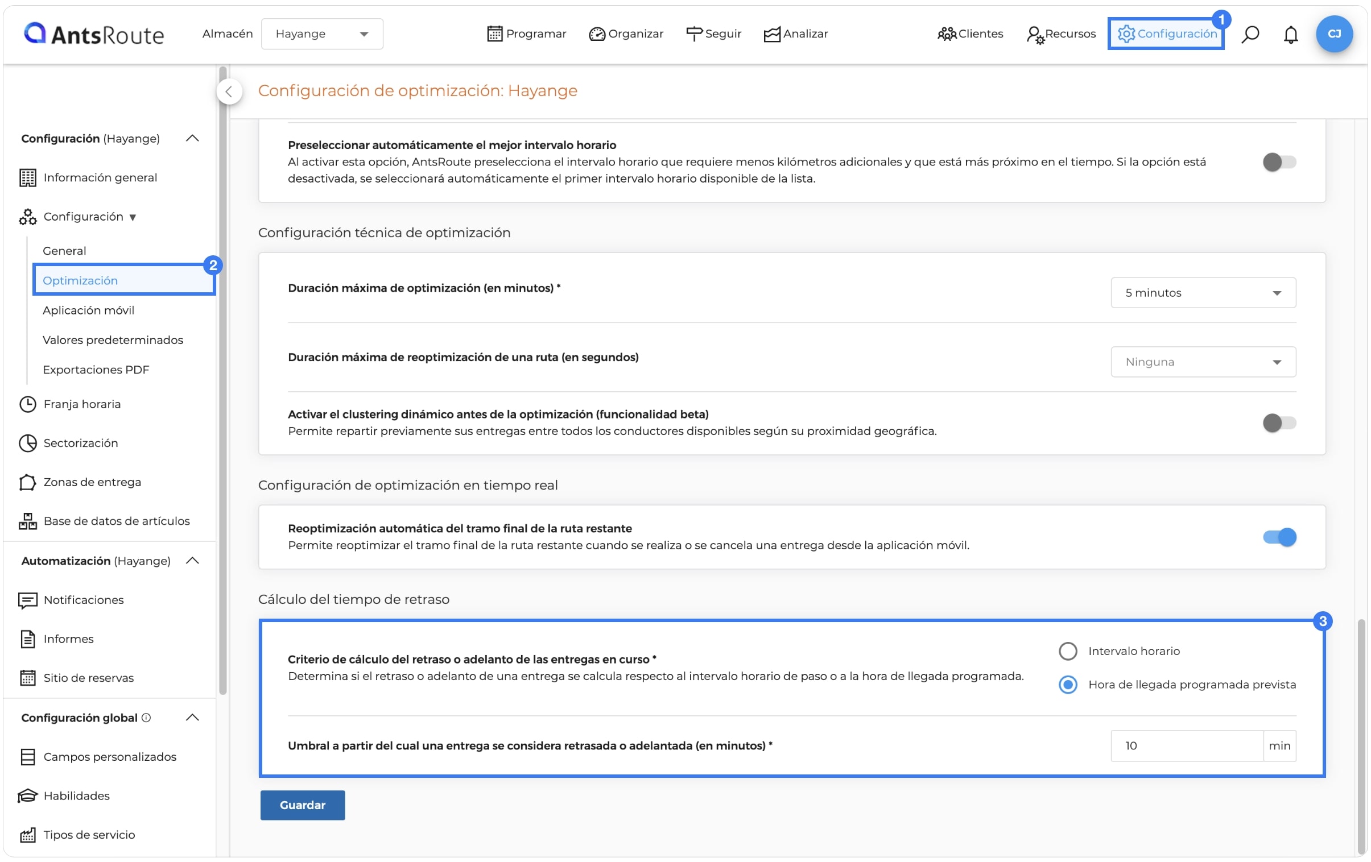This screenshot has height=862, width=1371.
Task: Open reoptimización duration Ninguna dropdown
Action: point(1203,362)
